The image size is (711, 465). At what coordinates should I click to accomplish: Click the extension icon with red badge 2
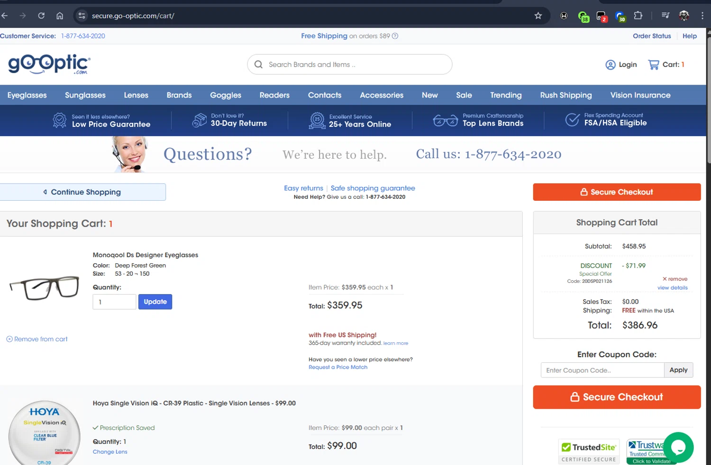(602, 17)
